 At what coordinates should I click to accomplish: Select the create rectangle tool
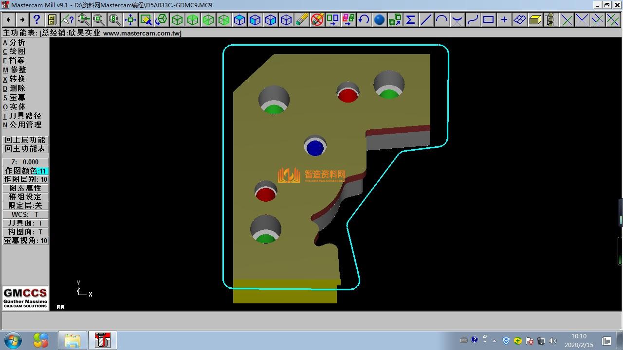click(x=488, y=19)
